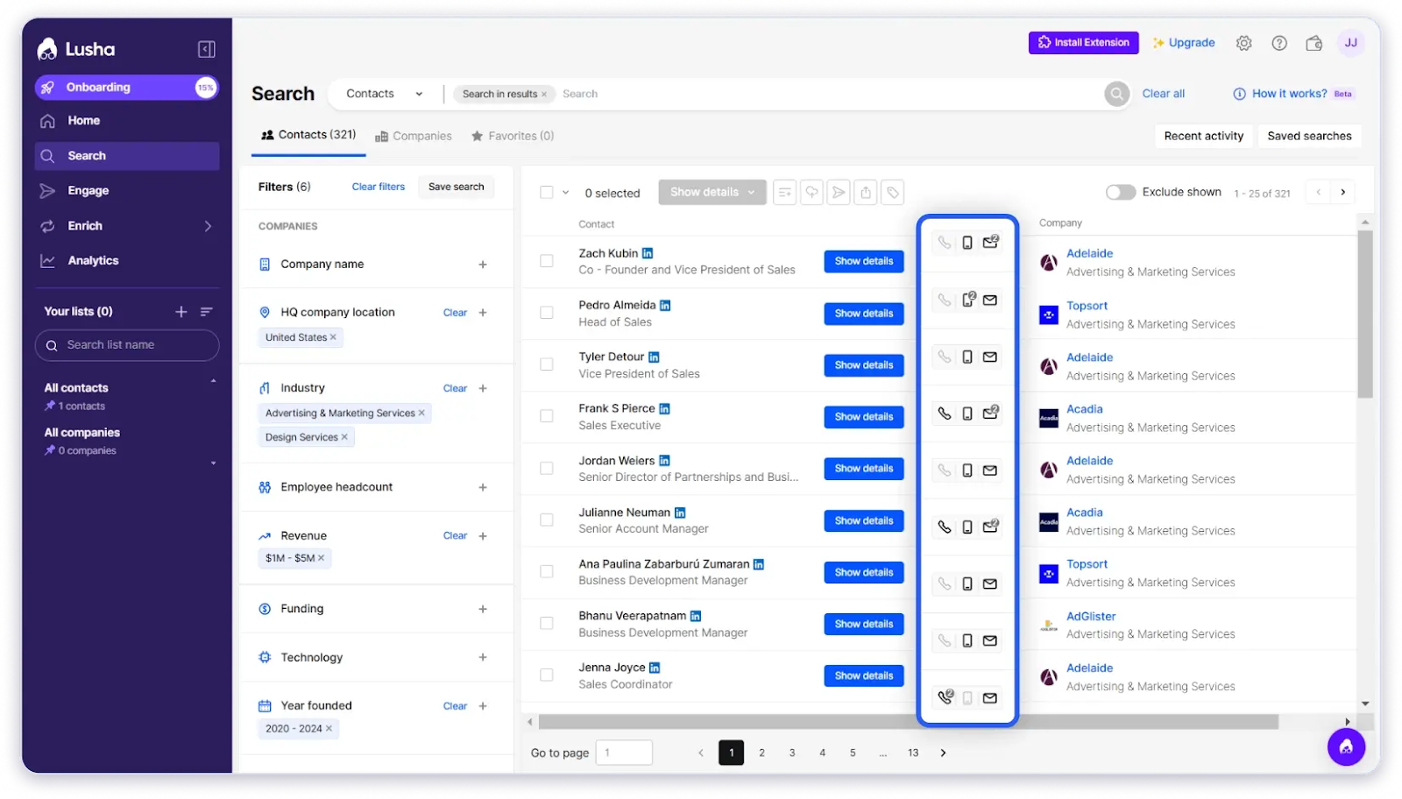Image resolution: width=1402 pixels, height=799 pixels.
Task: Click the phone icon in Jenna Joyce's row
Action: click(945, 697)
